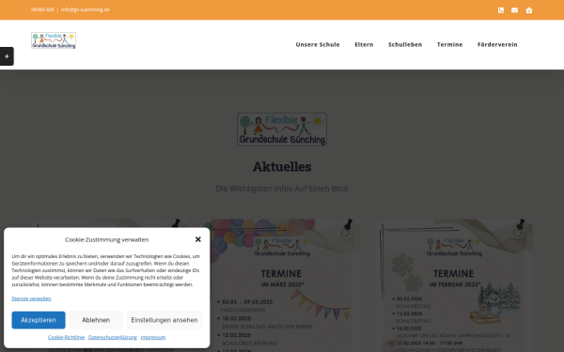Open the Cookie-Richtlinie link
The width and height of the screenshot is (564, 352).
(66, 337)
